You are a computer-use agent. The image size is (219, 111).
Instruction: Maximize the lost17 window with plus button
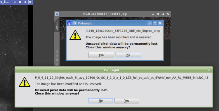163,14
